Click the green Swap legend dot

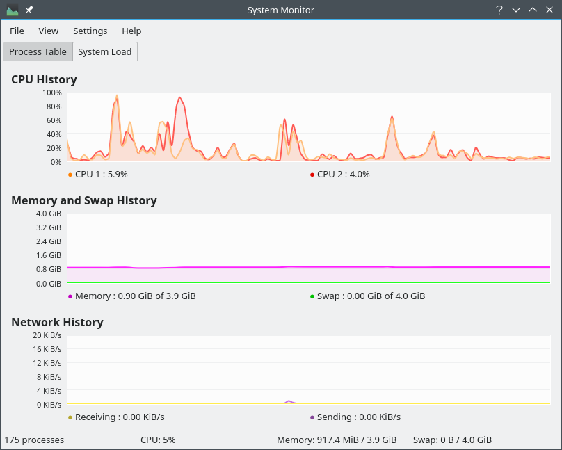(x=312, y=296)
